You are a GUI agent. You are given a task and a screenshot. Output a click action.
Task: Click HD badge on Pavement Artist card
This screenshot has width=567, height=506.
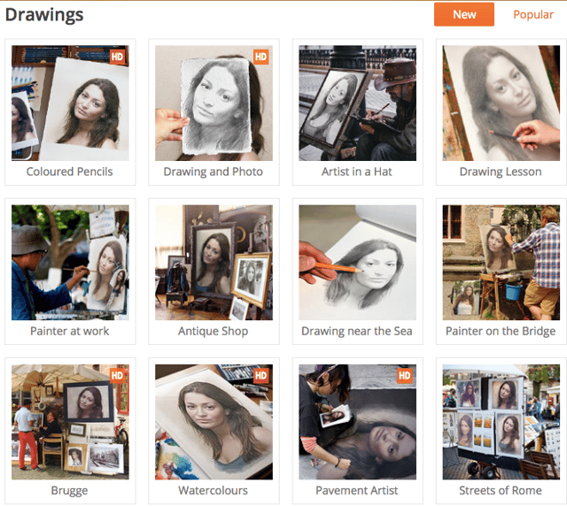[404, 376]
